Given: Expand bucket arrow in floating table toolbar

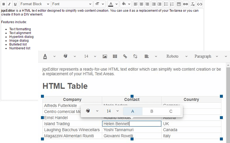Looking at the screenshot, I should pos(97,111).
